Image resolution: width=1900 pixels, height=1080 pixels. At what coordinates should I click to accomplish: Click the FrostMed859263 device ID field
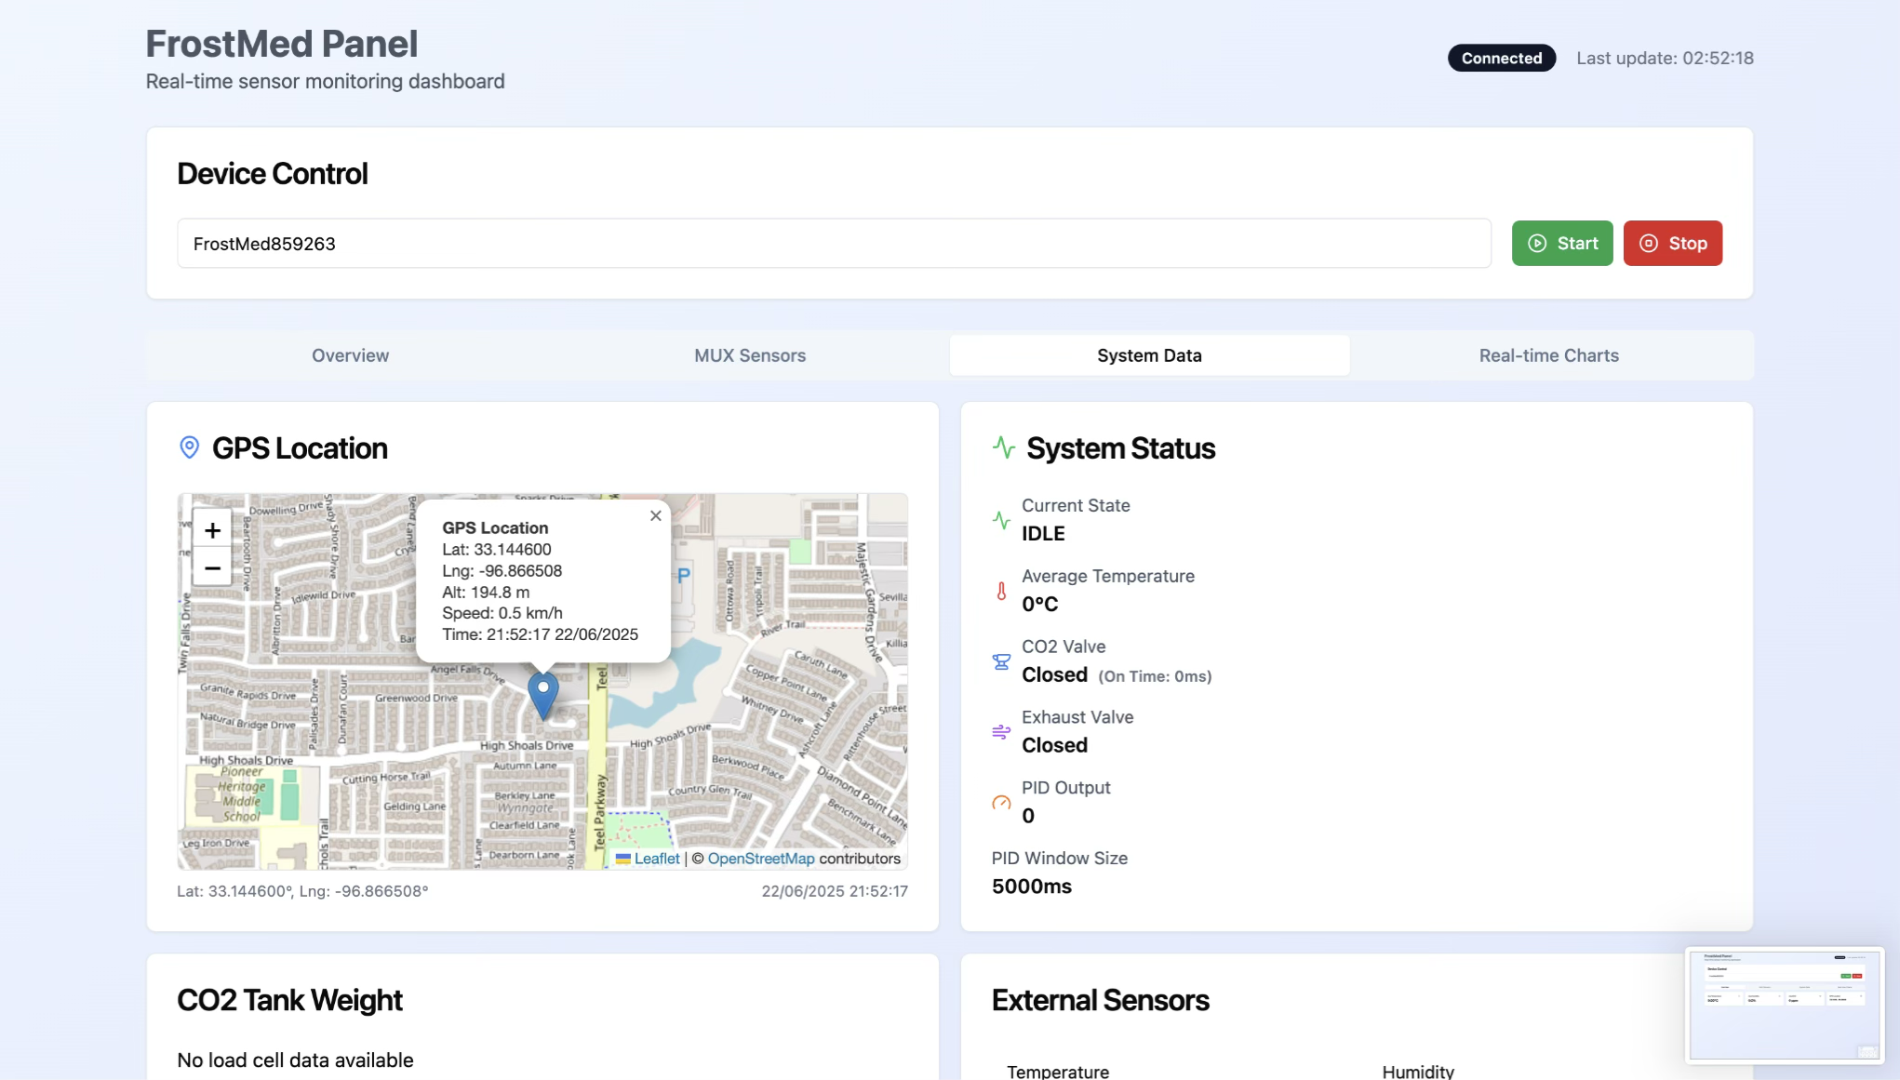click(x=834, y=244)
